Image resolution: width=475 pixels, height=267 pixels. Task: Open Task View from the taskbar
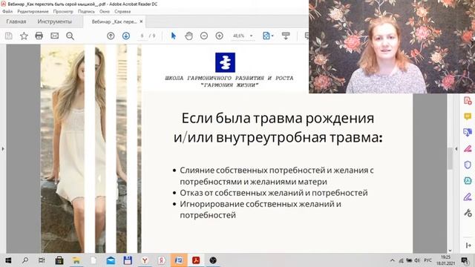(x=42, y=260)
